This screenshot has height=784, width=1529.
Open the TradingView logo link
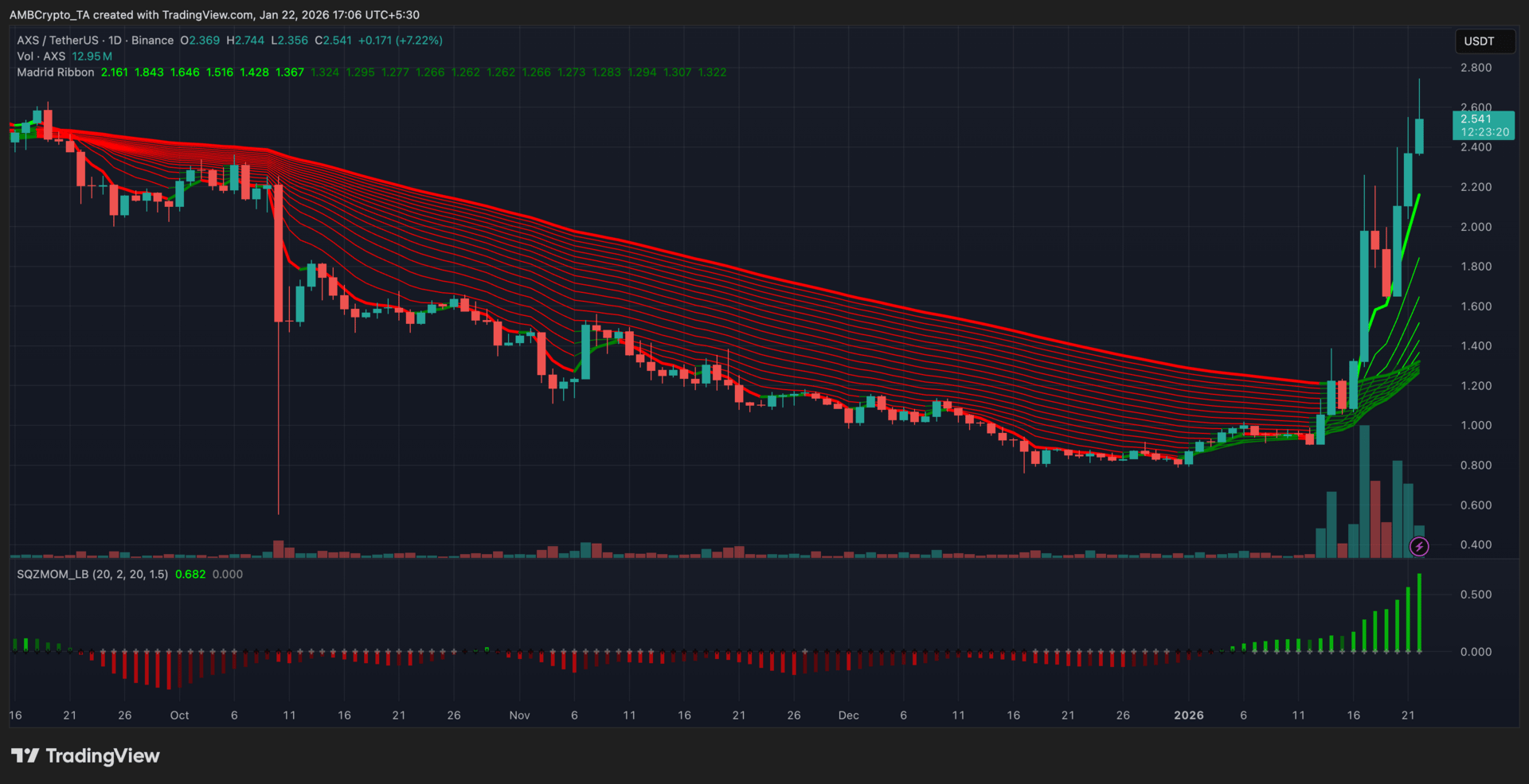pos(85,755)
